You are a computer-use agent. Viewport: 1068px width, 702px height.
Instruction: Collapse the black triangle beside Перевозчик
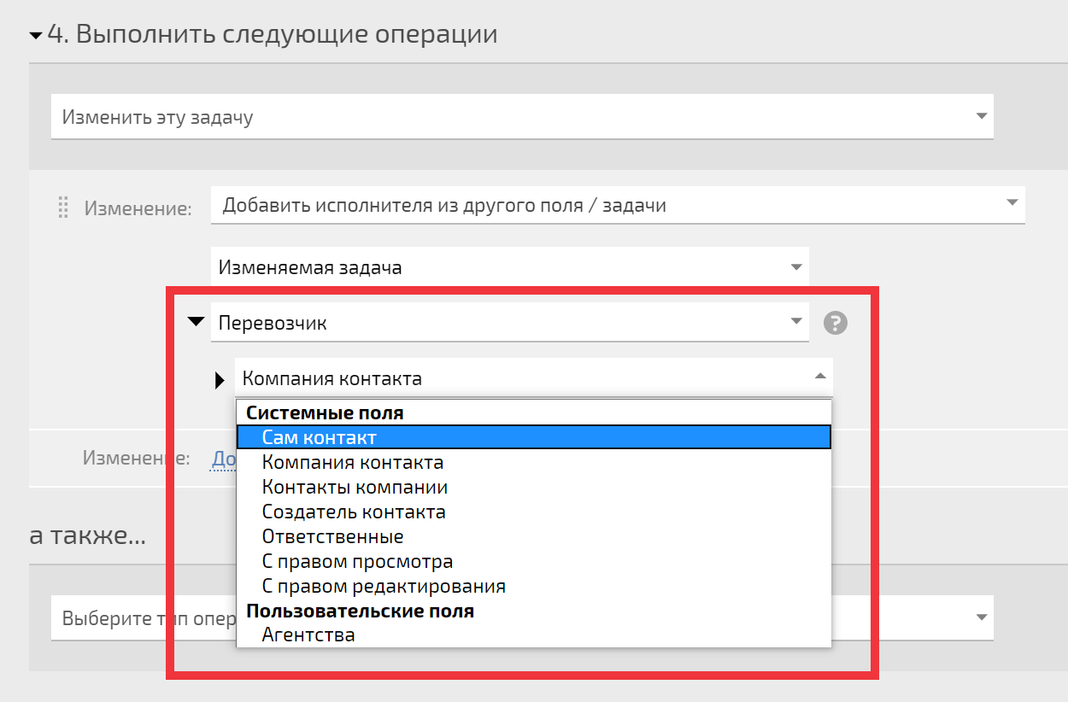197,322
